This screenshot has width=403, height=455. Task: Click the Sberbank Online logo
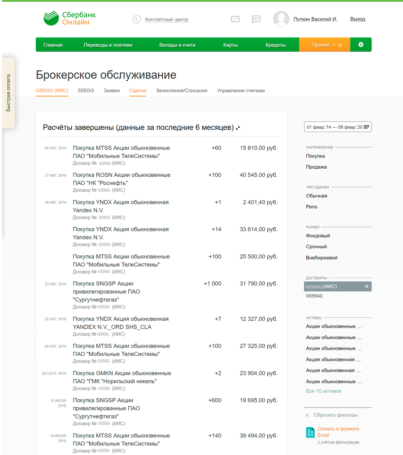click(70, 18)
